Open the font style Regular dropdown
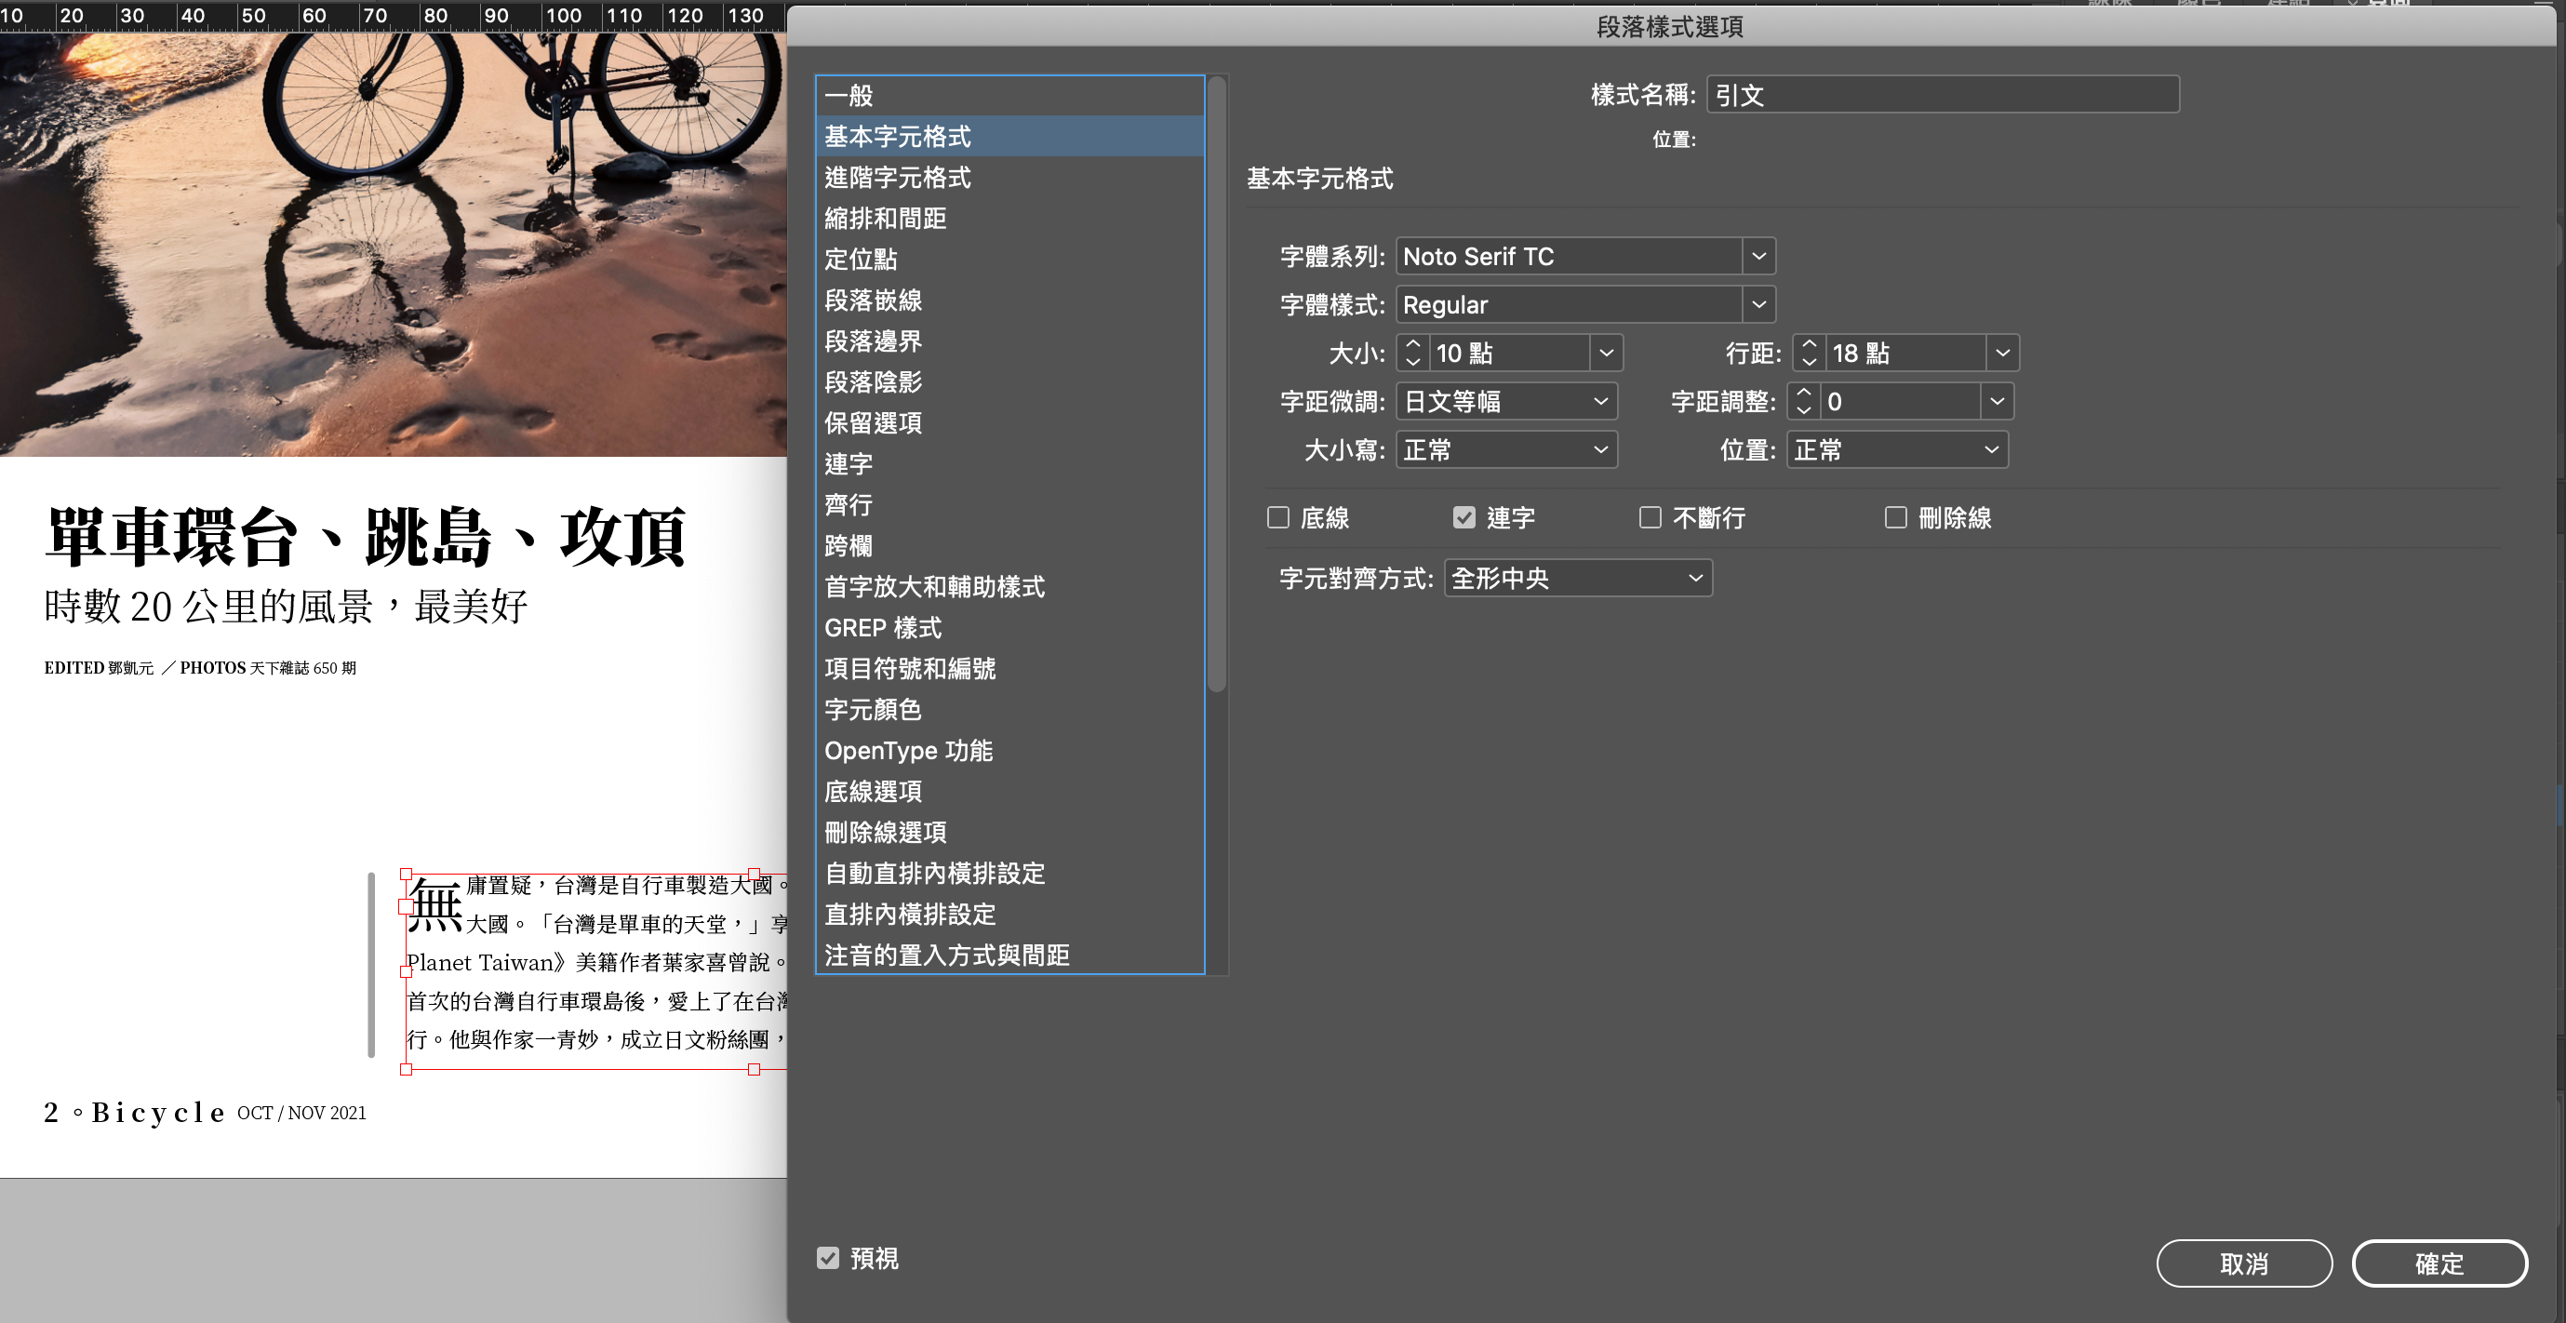 (1759, 305)
